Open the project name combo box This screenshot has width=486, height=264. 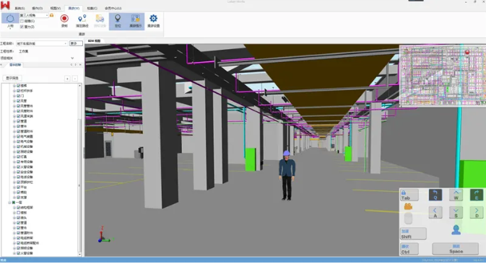pos(42,43)
